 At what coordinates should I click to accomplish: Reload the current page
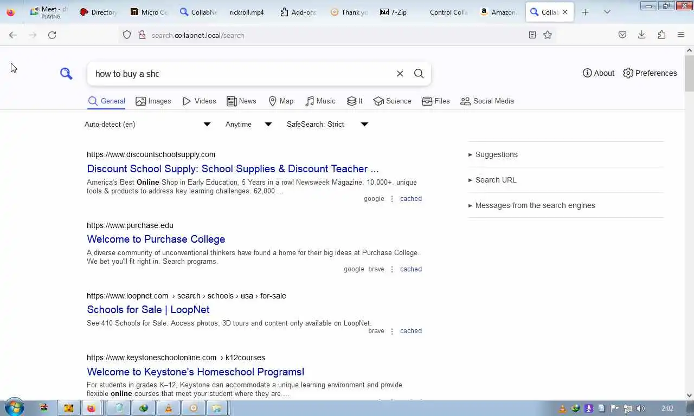click(52, 35)
